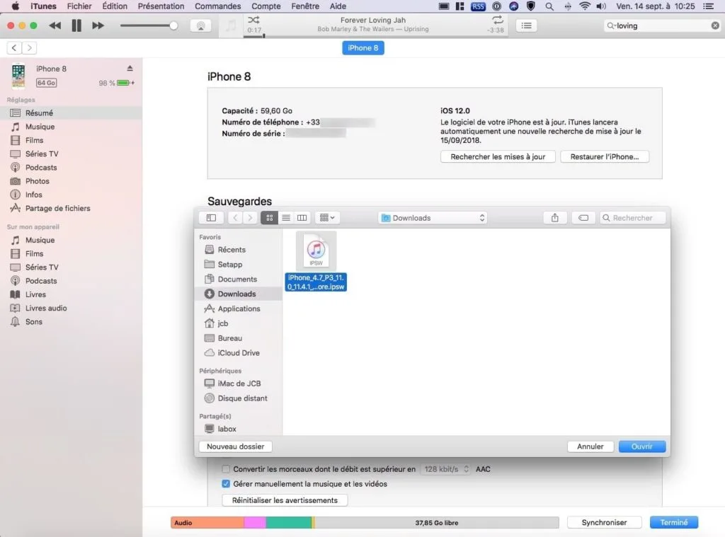Viewport: 725px width, 537px height.
Task: Click the song progress bar
Action: [374, 36]
